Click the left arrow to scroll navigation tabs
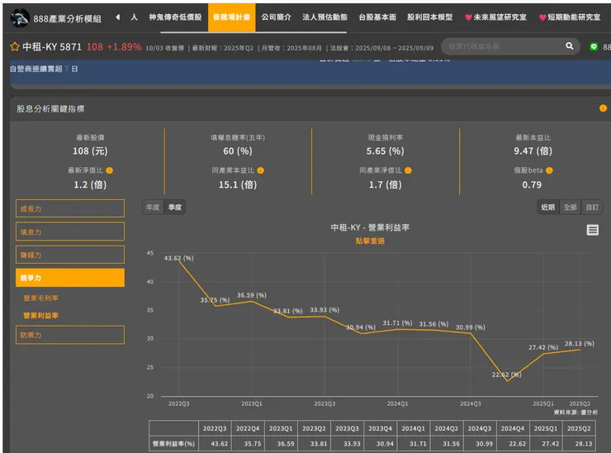Viewport: 611px width, 453px height. pos(118,17)
